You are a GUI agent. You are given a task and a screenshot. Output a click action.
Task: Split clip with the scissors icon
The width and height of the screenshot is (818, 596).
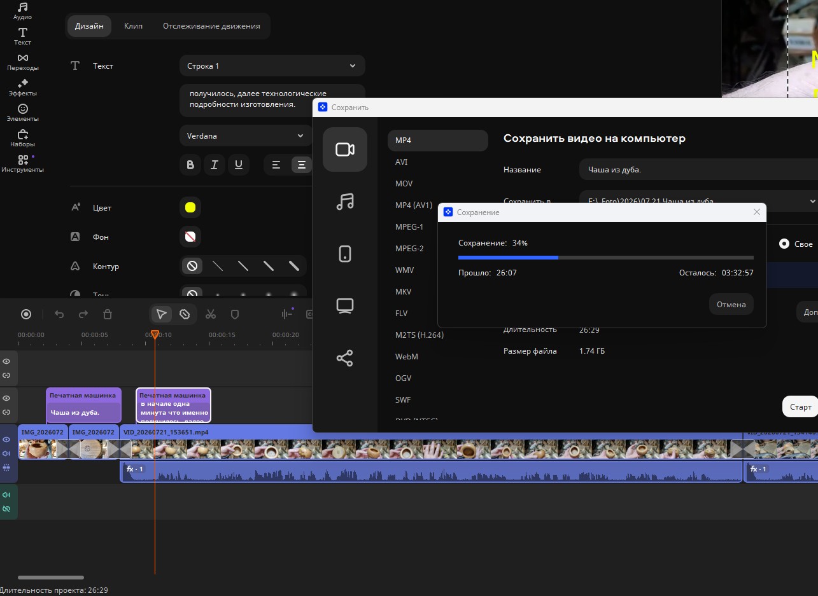coord(211,314)
